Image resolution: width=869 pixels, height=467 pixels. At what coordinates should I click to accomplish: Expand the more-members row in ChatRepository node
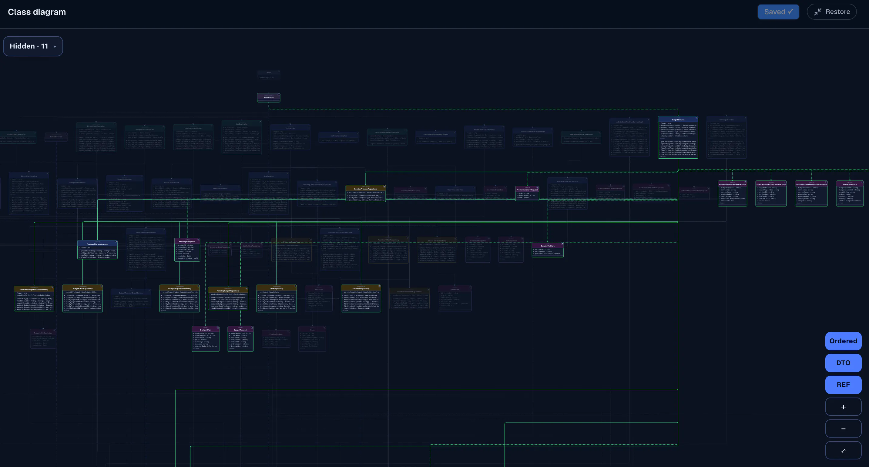[261, 311]
